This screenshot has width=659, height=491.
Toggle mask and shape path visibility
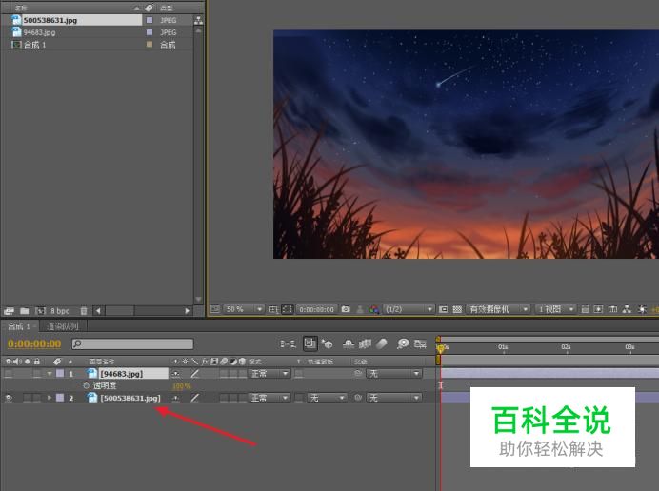tap(287, 309)
